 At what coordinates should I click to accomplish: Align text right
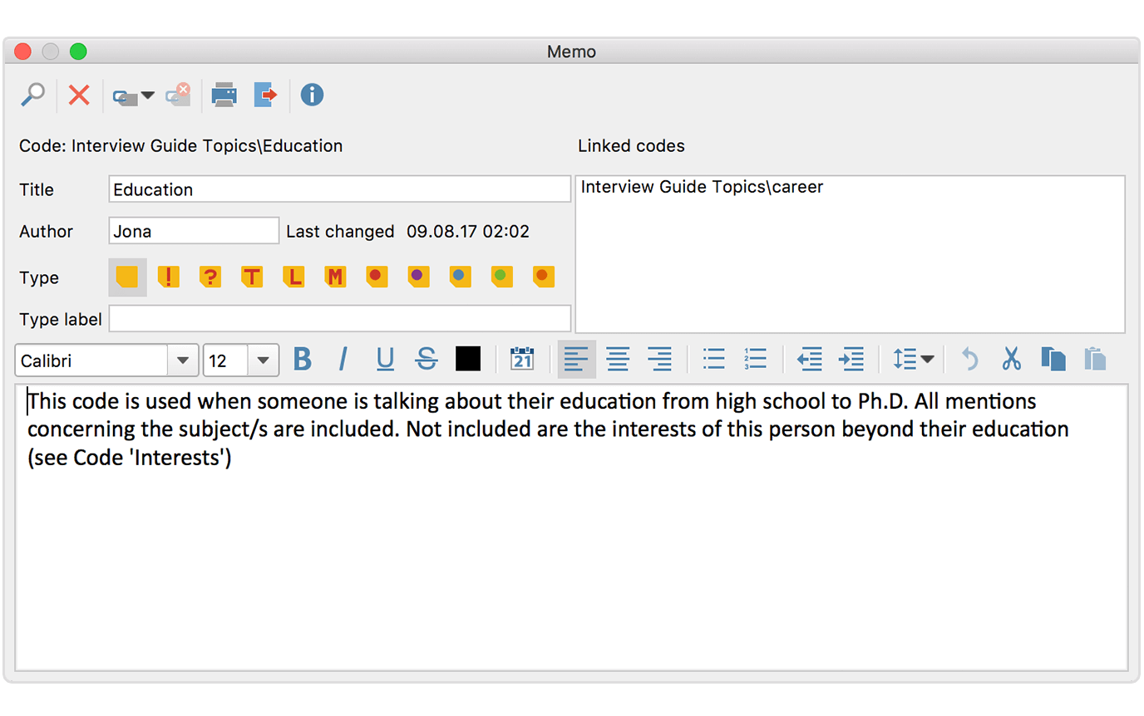[x=659, y=360]
